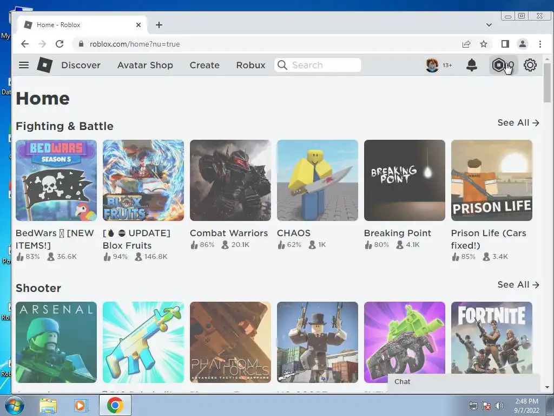
Task: Open the Combat Warriors title link
Action: coord(229,233)
